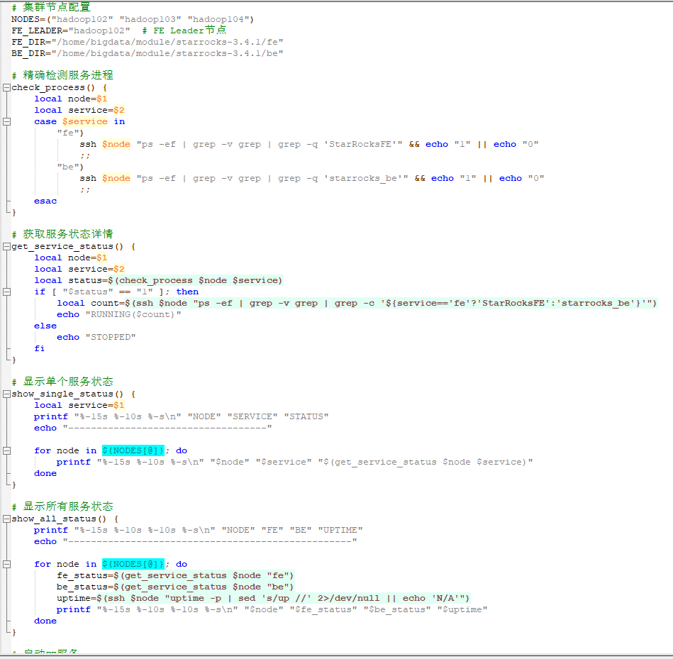Image resolution: width=673 pixels, height=659 pixels.
Task: Click highlighted ${NODES[@]} in show_all_status loop
Action: click(133, 564)
